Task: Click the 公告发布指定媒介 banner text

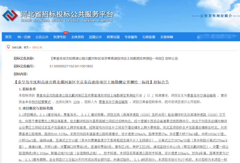Action: coord(216,16)
